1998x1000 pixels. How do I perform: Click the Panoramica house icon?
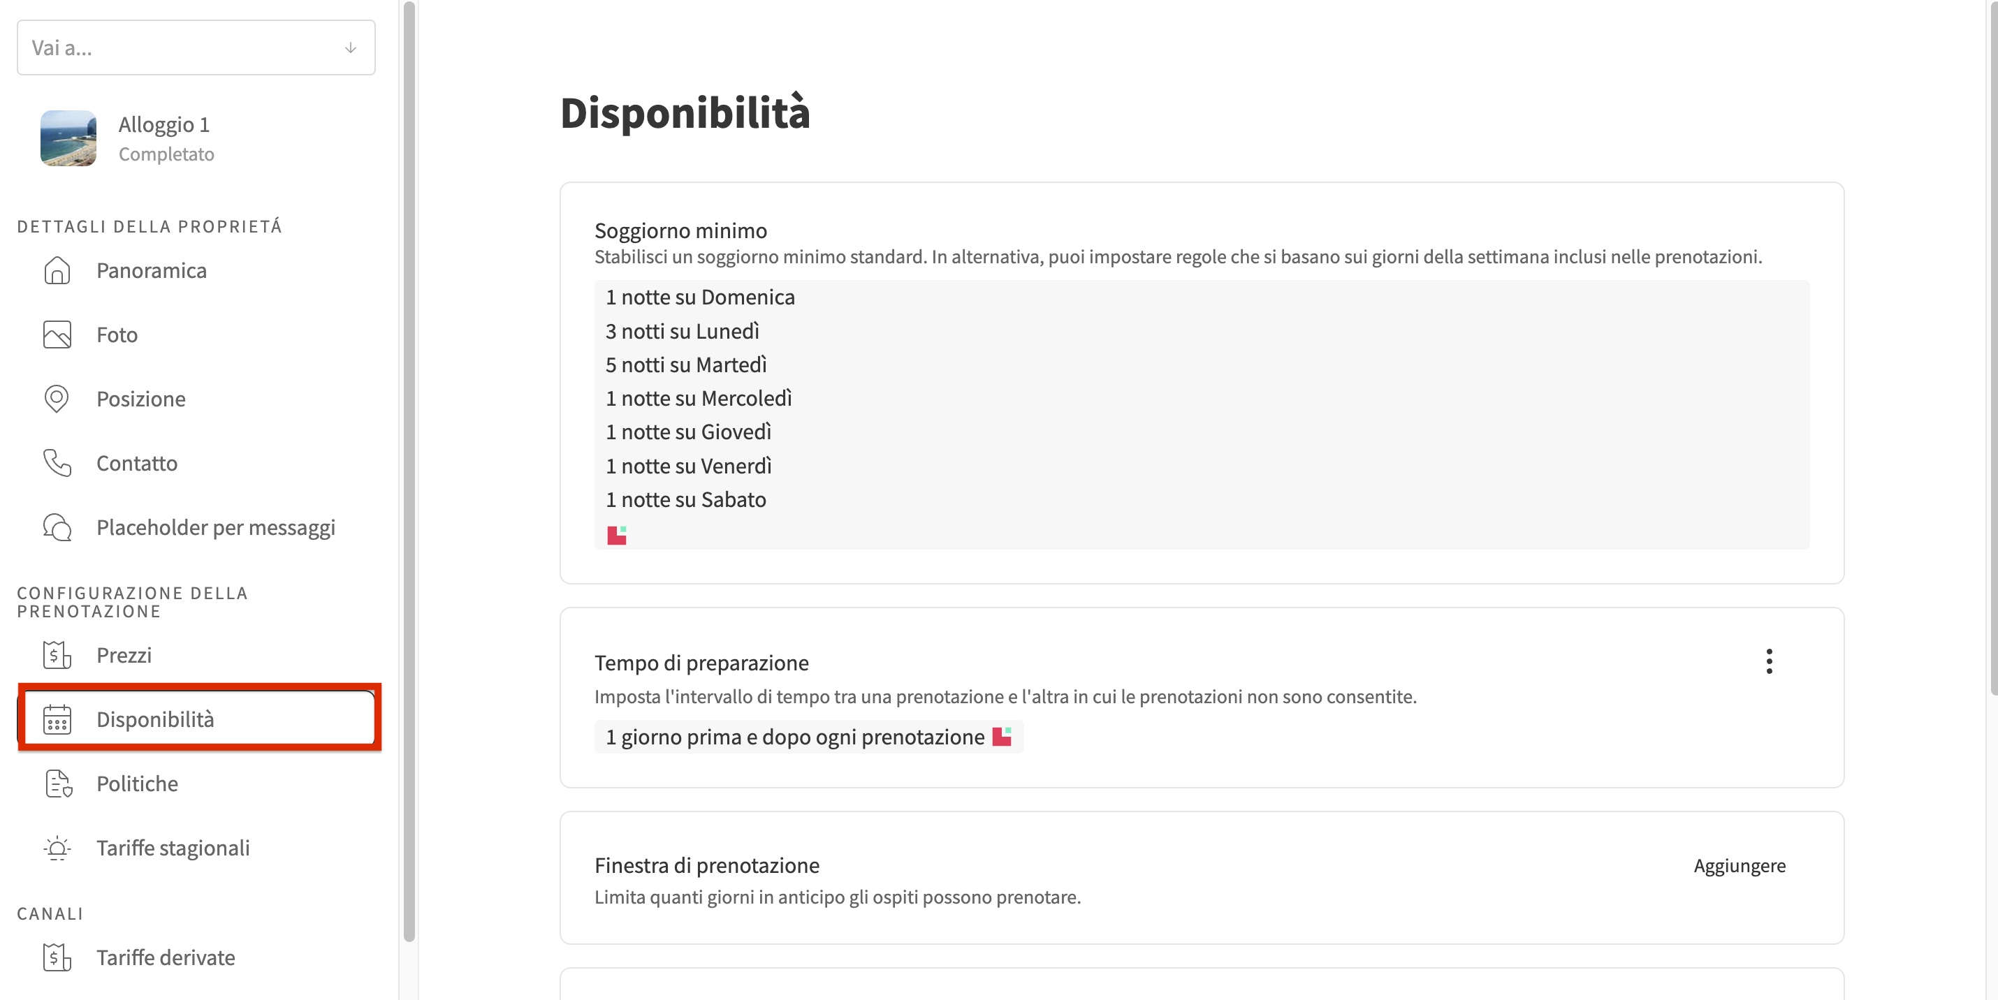tap(57, 270)
